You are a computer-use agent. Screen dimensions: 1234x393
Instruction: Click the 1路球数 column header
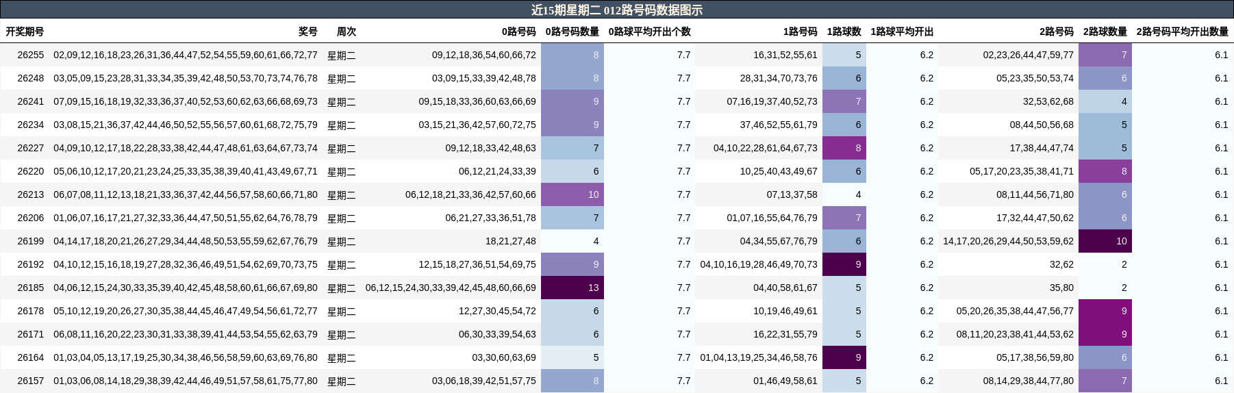844,31
